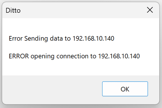Click the uppercase 'ERROR' word
Screen dimensions: 162x108
coord(19,56)
